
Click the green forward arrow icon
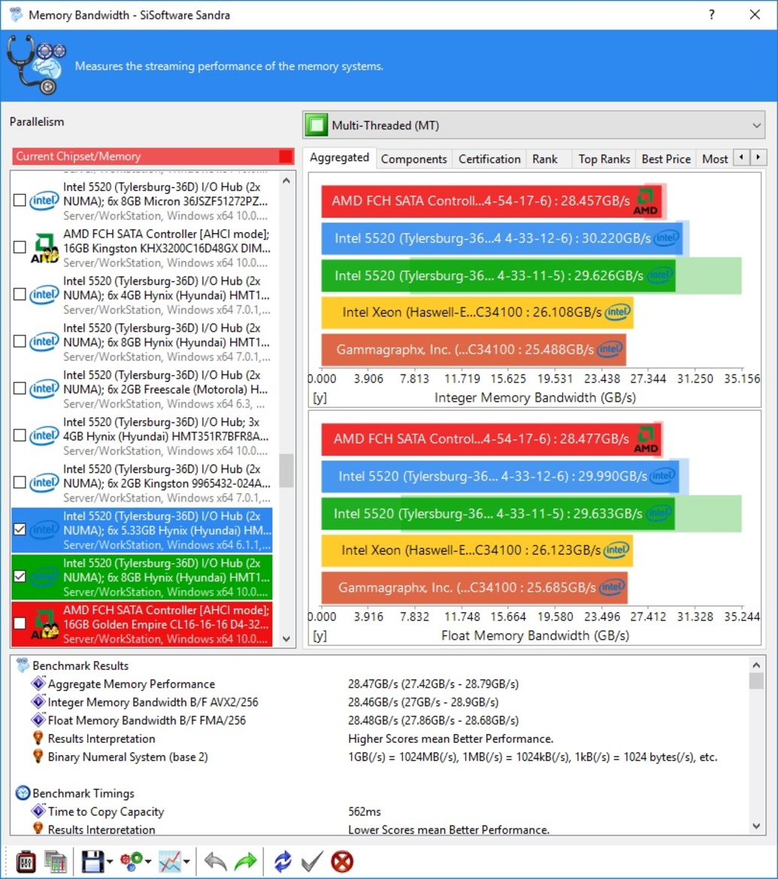pyautogui.click(x=246, y=862)
